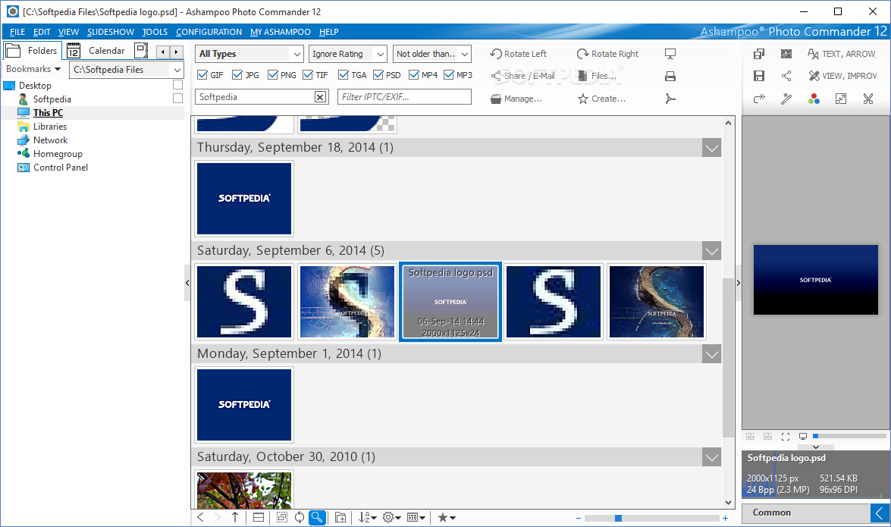Click the select-all dashed squares icon
Viewport: 891px width, 527px height.
[x=282, y=517]
